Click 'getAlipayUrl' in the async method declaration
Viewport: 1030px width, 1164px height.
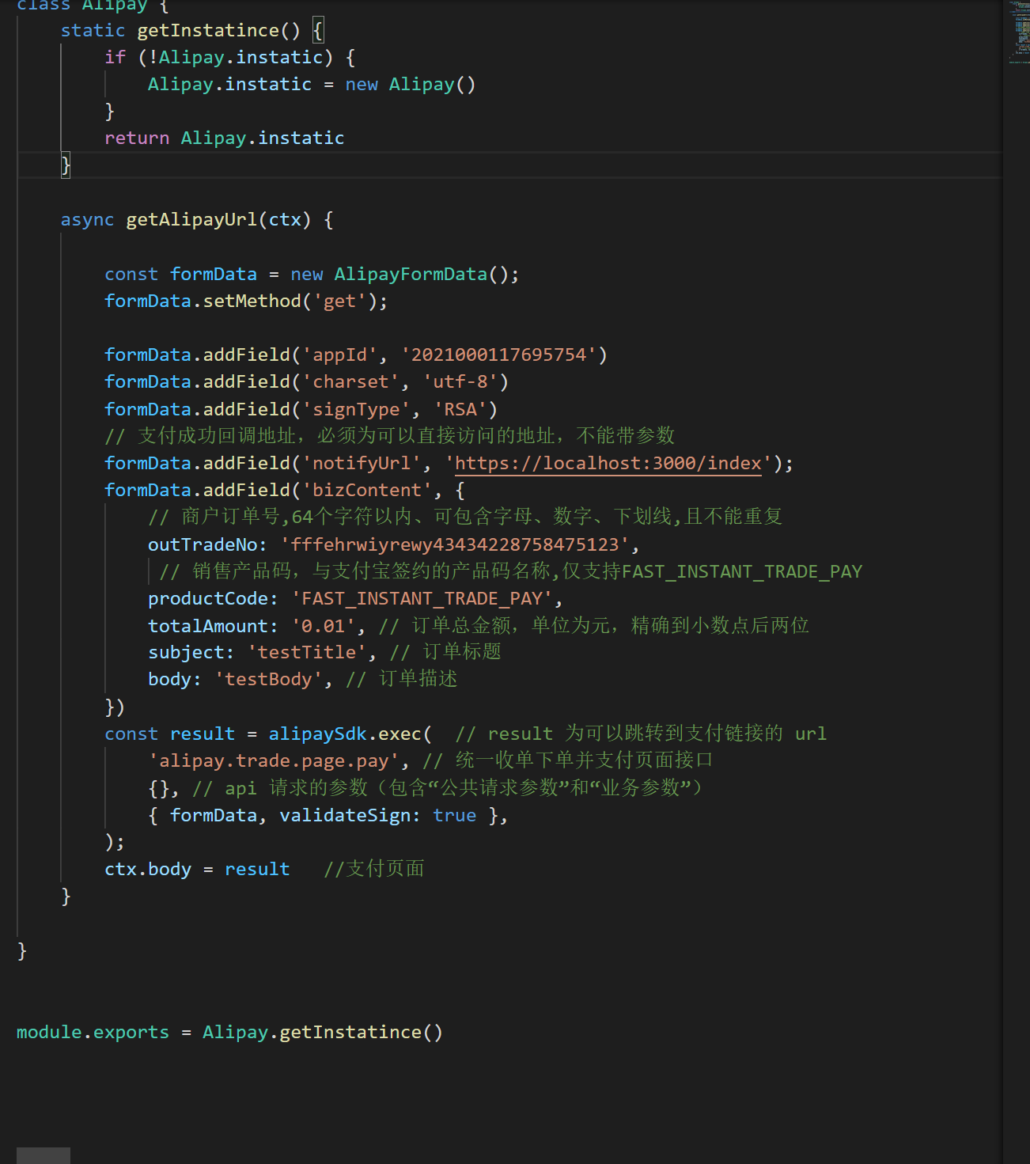(x=191, y=219)
